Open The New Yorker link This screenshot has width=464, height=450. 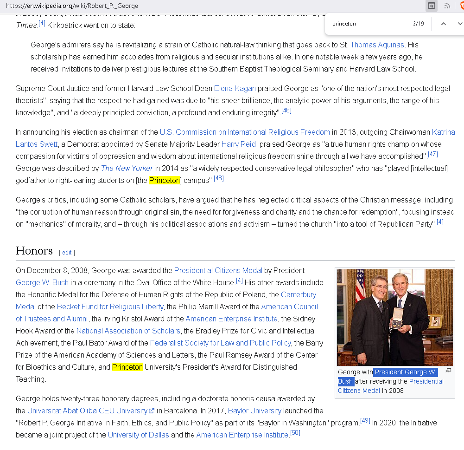tap(127, 168)
